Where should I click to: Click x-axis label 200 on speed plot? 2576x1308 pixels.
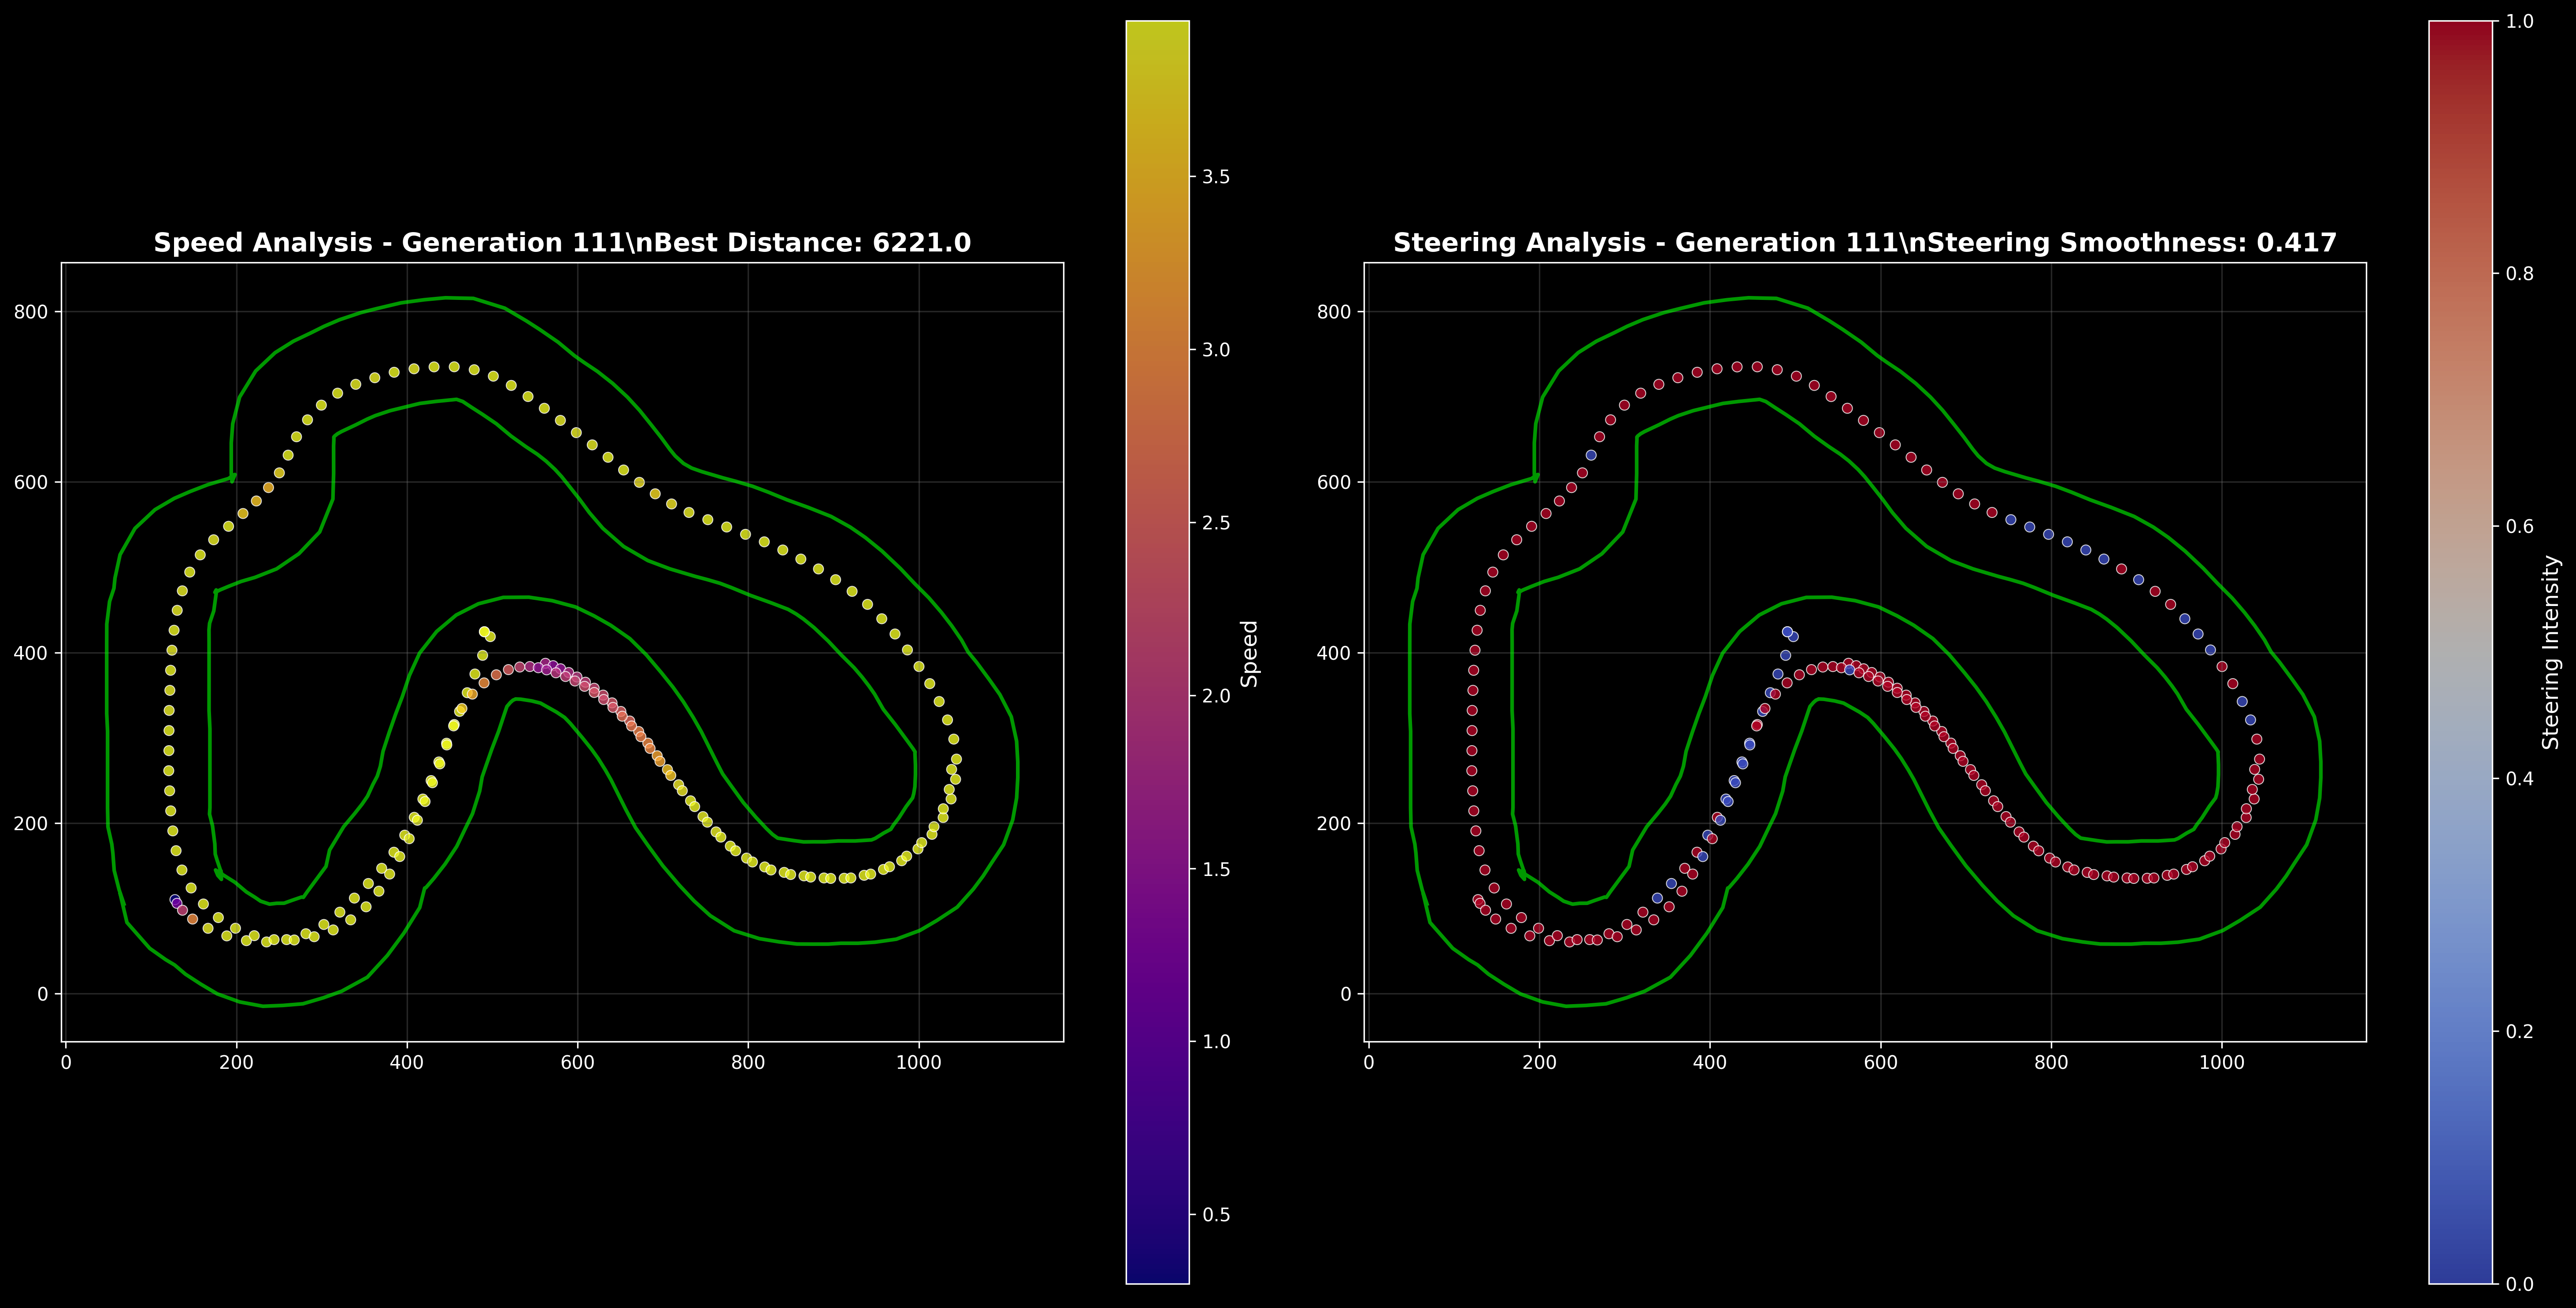[x=236, y=1063]
